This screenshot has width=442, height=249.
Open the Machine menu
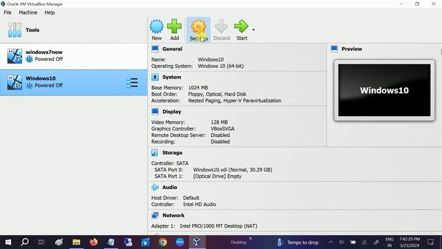point(28,12)
